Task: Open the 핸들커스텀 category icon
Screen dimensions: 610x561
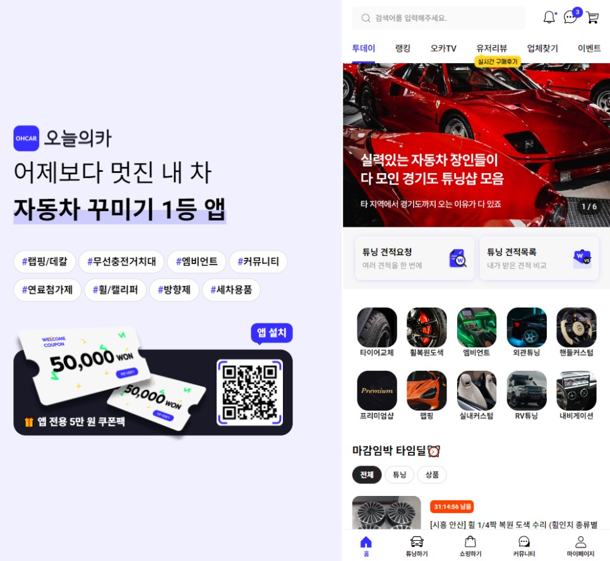Action: click(x=577, y=329)
